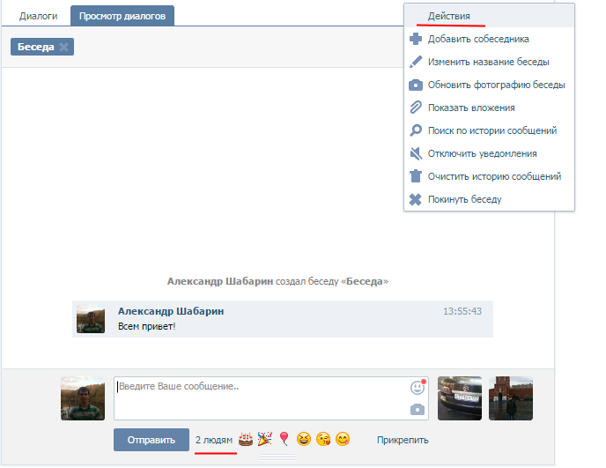Select Добавить собеседника from menu

click(x=478, y=39)
